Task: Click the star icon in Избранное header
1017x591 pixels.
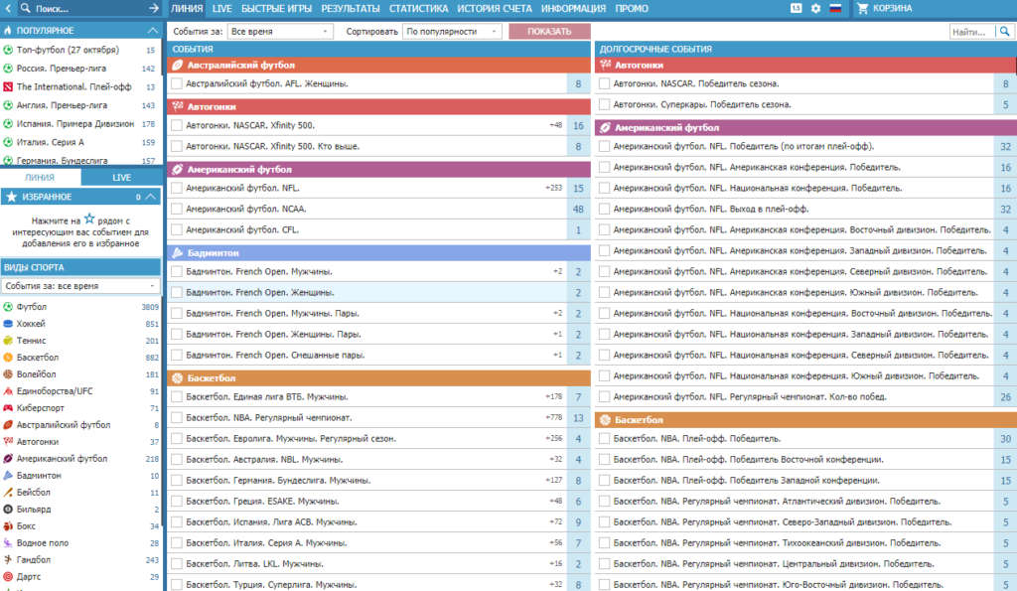Action: pyautogui.click(x=11, y=197)
